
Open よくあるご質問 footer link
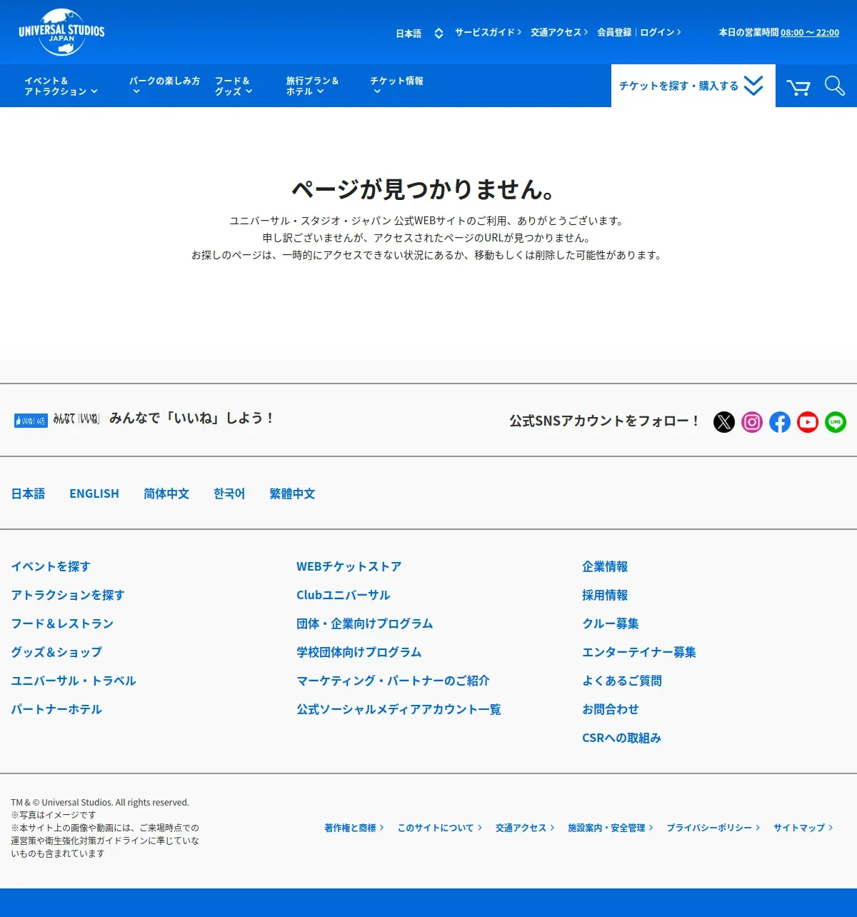click(x=622, y=681)
